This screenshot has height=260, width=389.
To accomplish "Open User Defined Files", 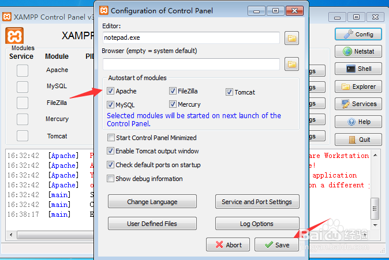I will click(152, 223).
